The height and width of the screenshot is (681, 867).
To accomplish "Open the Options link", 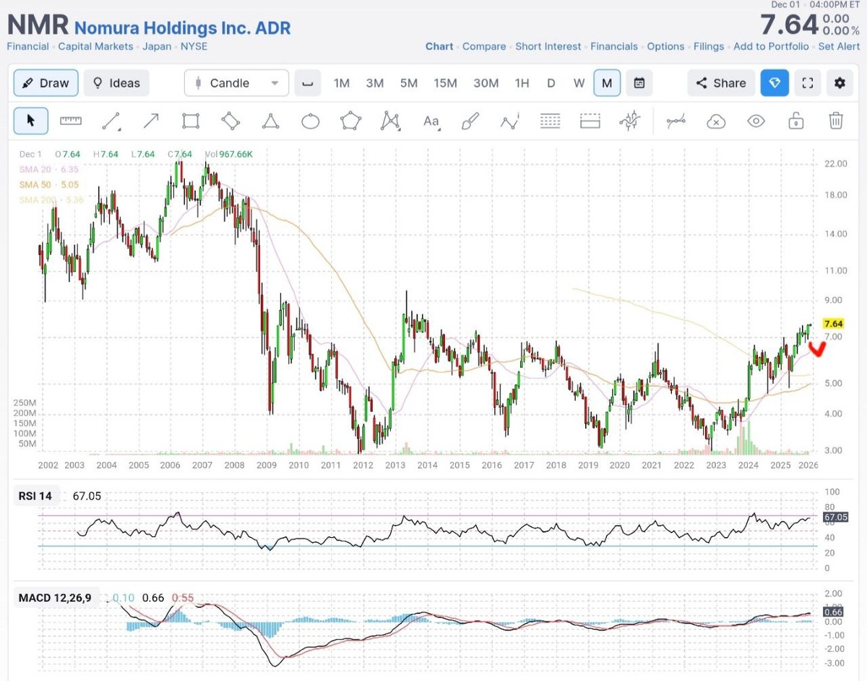I will pos(665,46).
